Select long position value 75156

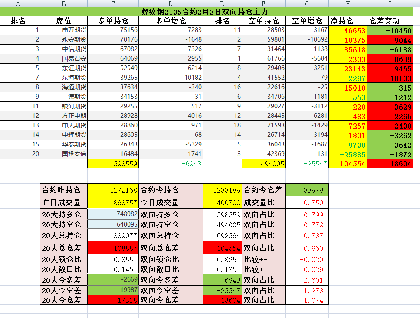113,30
